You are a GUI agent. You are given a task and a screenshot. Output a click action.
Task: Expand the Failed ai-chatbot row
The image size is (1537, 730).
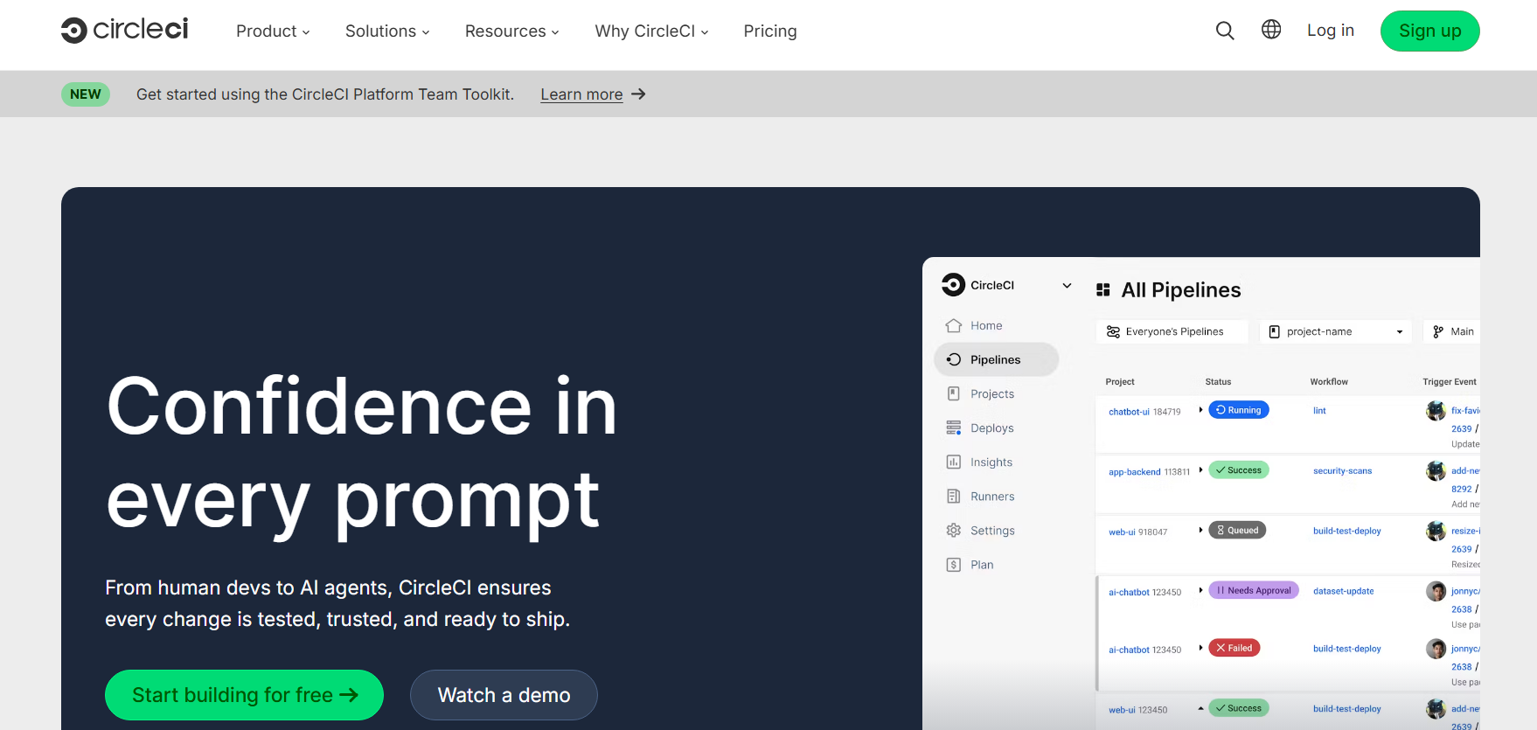[x=1200, y=648]
